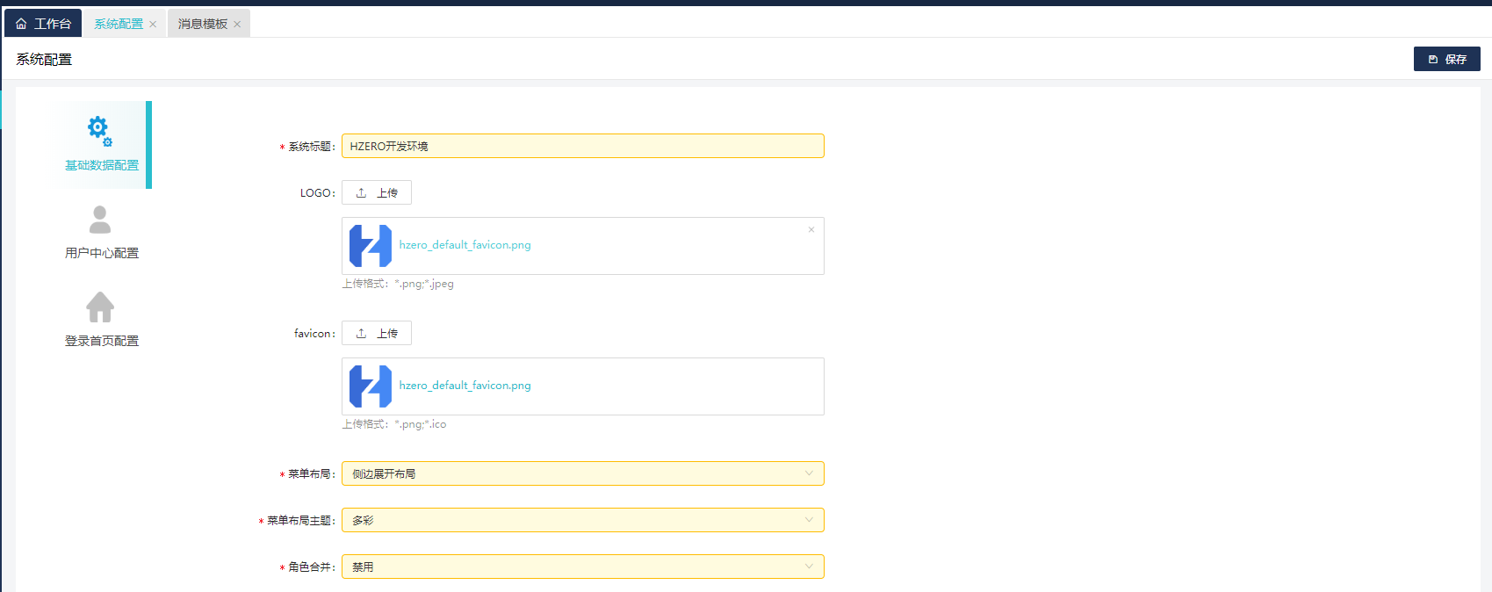Focus the 系统标题 input field
Viewport: 1492px width, 592px height.
pyautogui.click(x=582, y=146)
